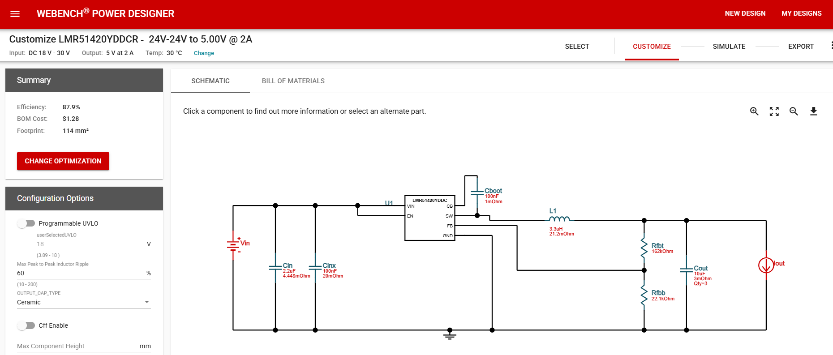833x355 pixels.
Task: Fit schematic to screen
Action: point(774,111)
